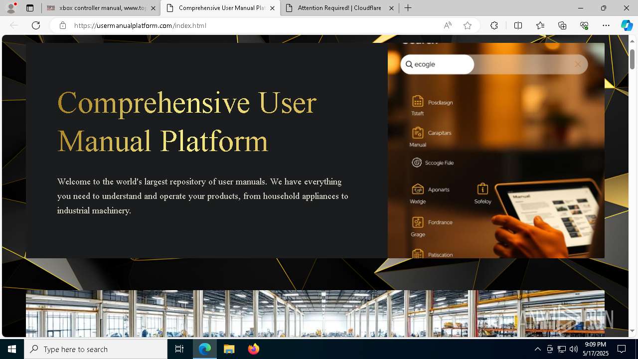Open the Extensions puzzle icon
The width and height of the screenshot is (638, 359).
[494, 25]
